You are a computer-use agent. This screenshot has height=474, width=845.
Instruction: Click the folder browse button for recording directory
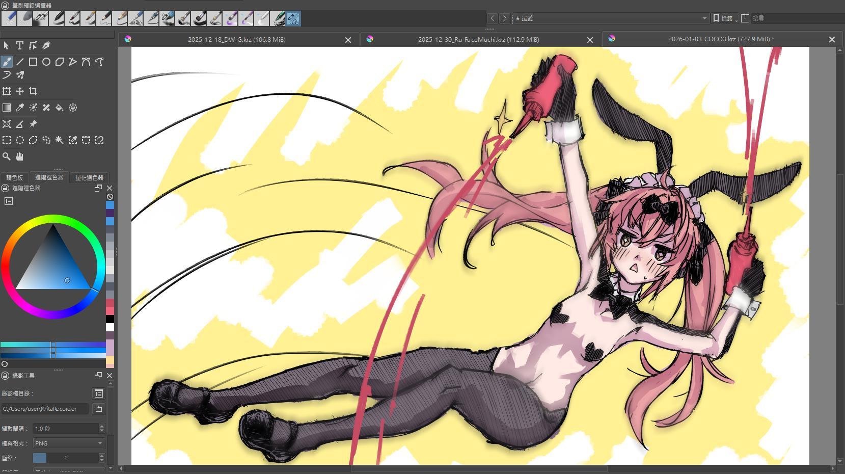pos(99,409)
